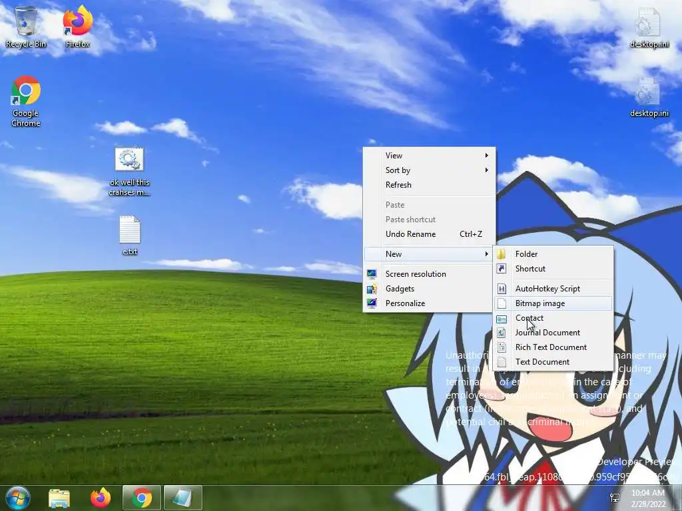Viewport: 682px width, 511px height.
Task: Select the upper desktop.ini file icon
Action: click(649, 27)
